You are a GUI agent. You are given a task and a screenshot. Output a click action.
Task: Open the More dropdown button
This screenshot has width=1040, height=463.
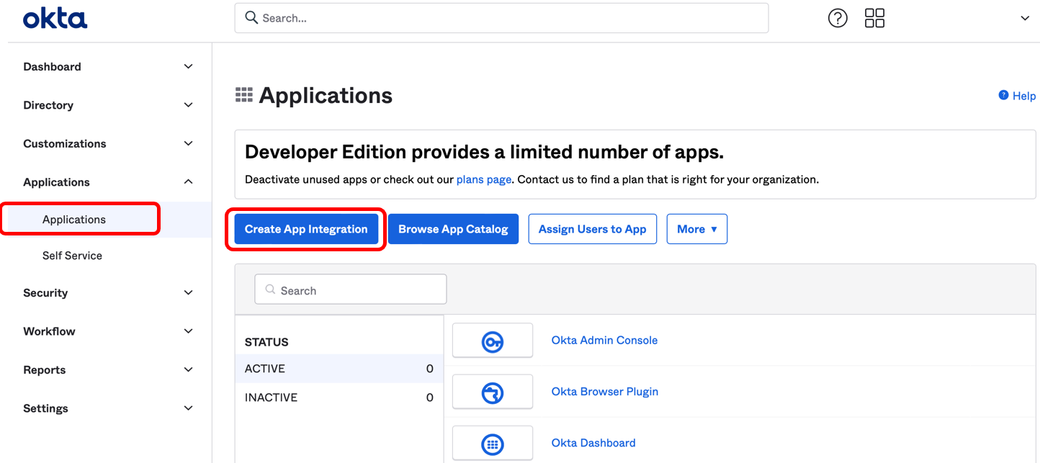[696, 229]
